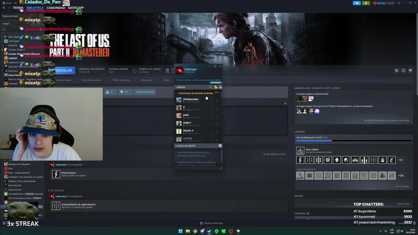Click the workbench achievement icon
The width and height of the screenshot is (418, 235).
click(x=355, y=160)
